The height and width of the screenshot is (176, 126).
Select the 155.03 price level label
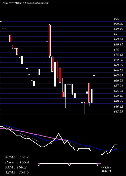[x=118, y=91]
